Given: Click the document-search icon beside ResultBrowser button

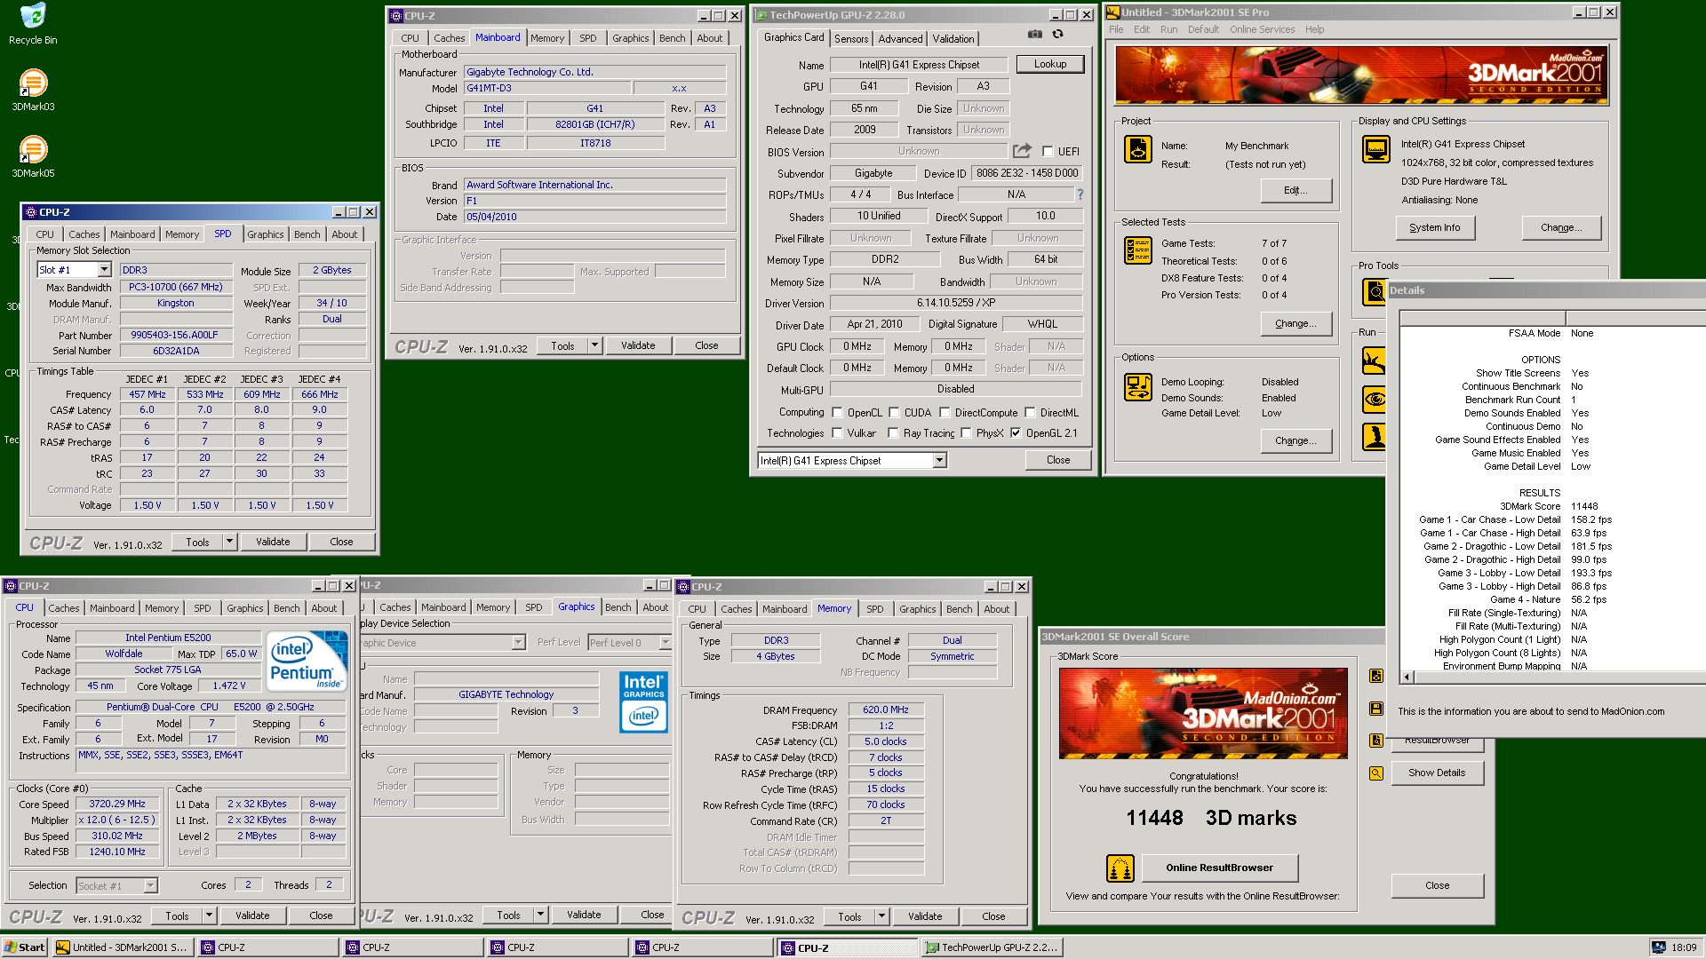Looking at the screenshot, I should (1376, 741).
